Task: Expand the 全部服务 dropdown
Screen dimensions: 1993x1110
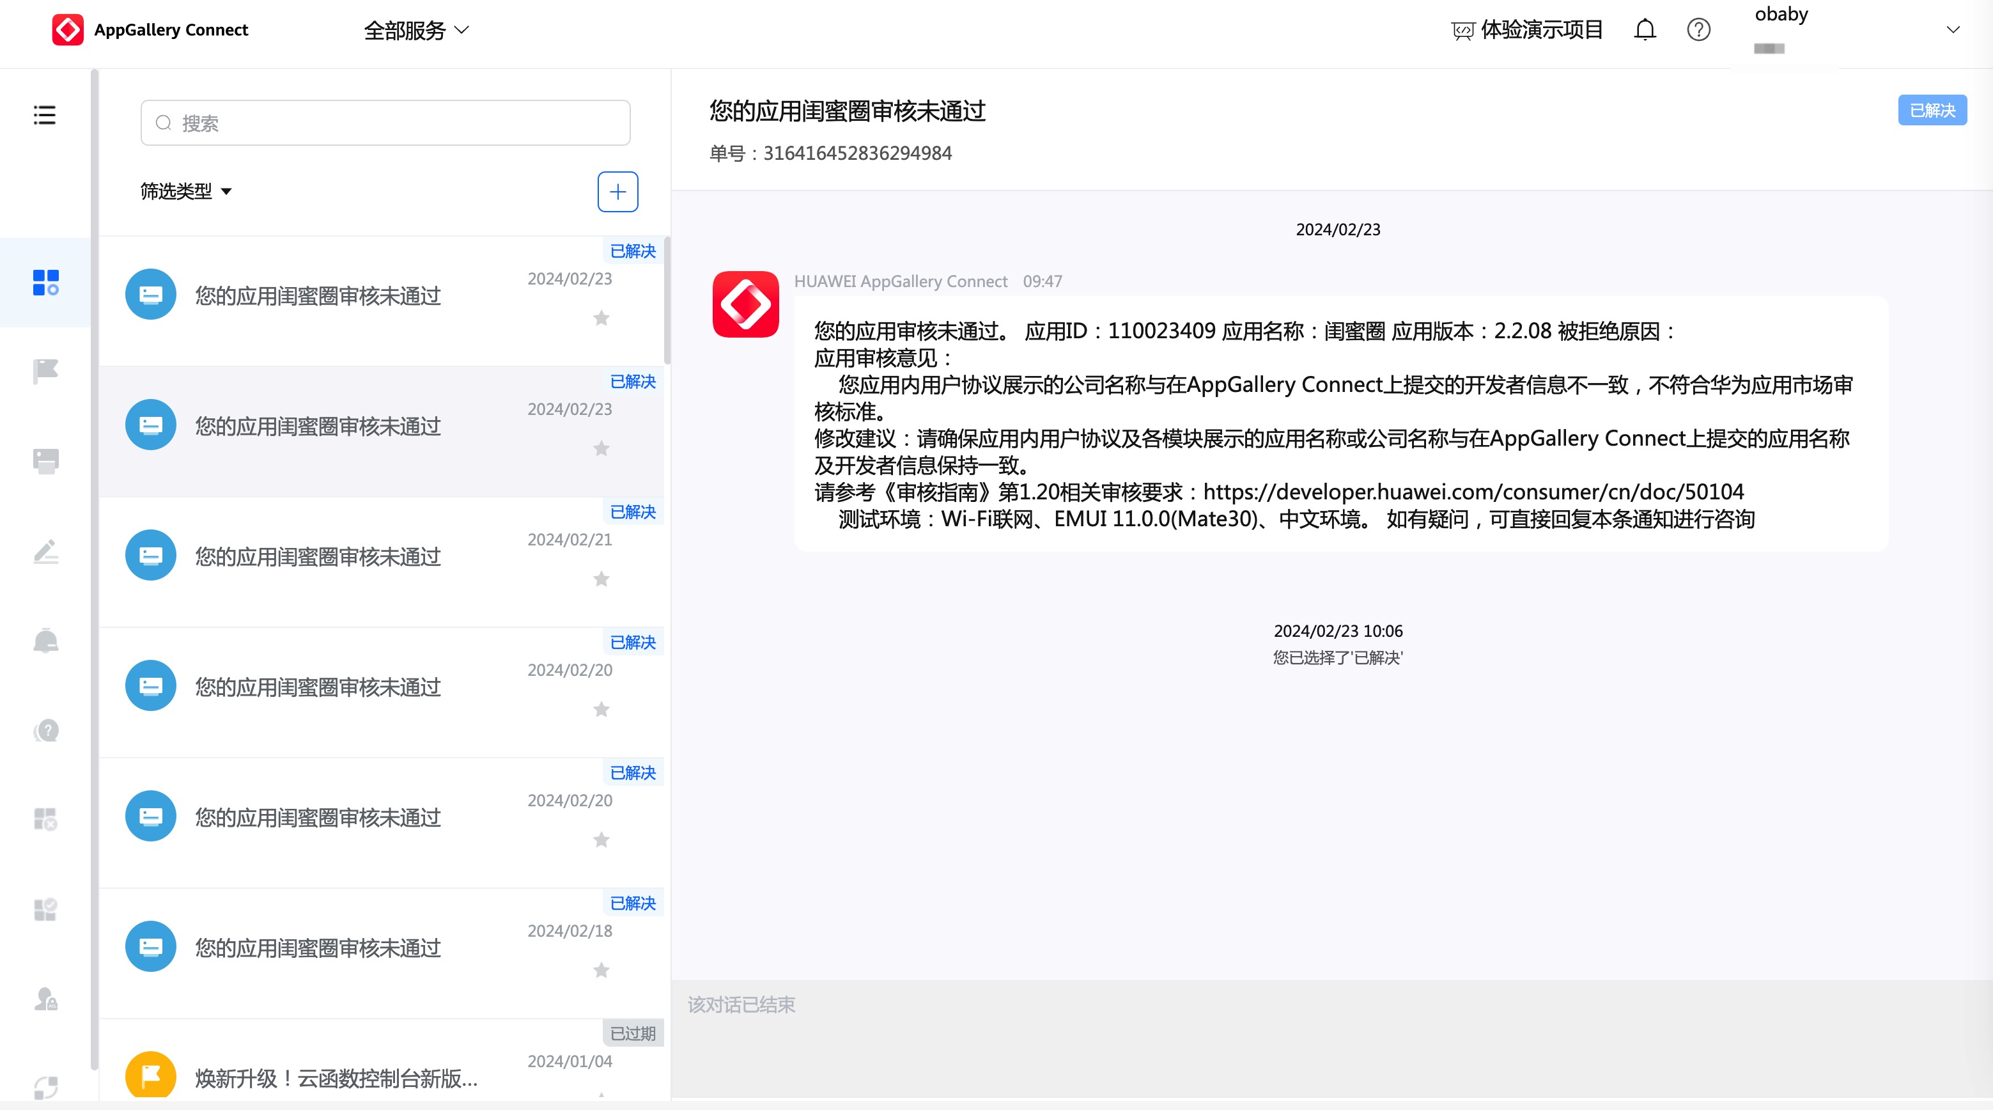Action: (x=416, y=29)
